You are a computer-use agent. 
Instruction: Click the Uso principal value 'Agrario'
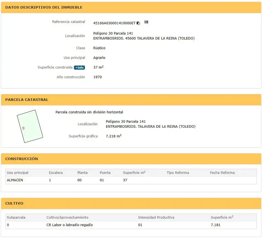coord(99,57)
